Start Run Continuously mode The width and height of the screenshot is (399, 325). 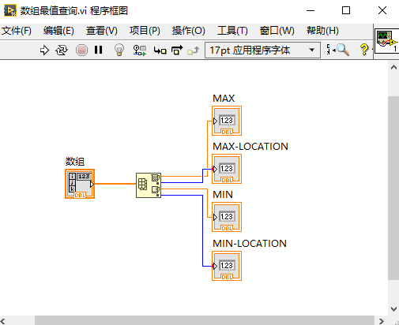(62, 50)
